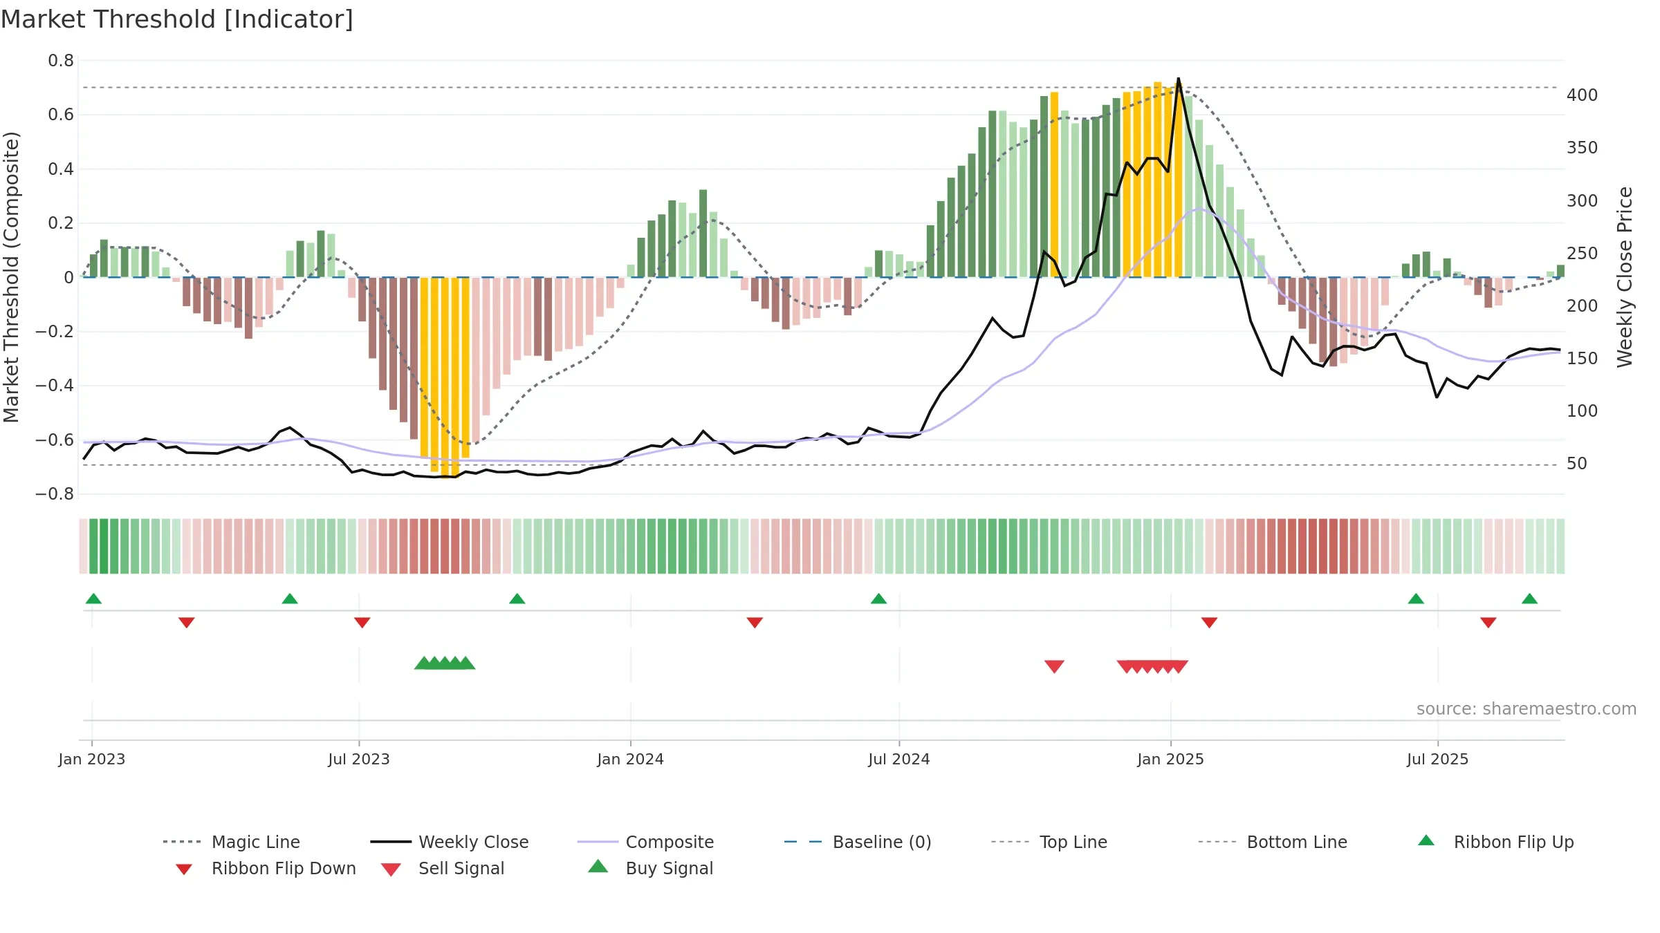Image resolution: width=1660 pixels, height=933 pixels.
Task: Toggle the Magic Line legend entry
Action: [232, 842]
